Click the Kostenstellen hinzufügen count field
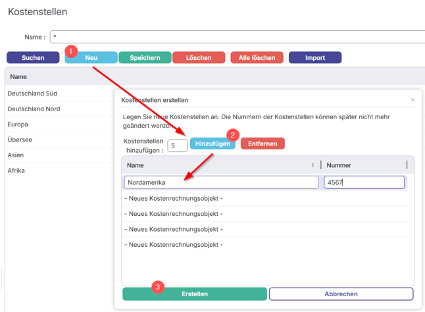425x312 pixels. pyautogui.click(x=177, y=145)
